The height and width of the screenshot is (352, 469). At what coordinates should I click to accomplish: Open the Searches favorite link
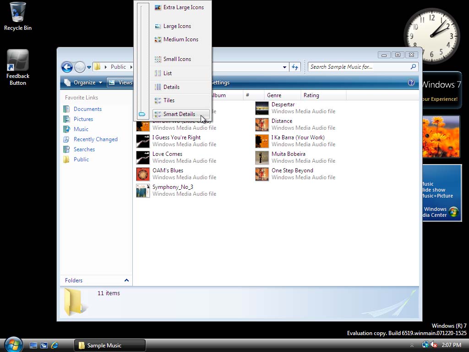pyautogui.click(x=84, y=149)
